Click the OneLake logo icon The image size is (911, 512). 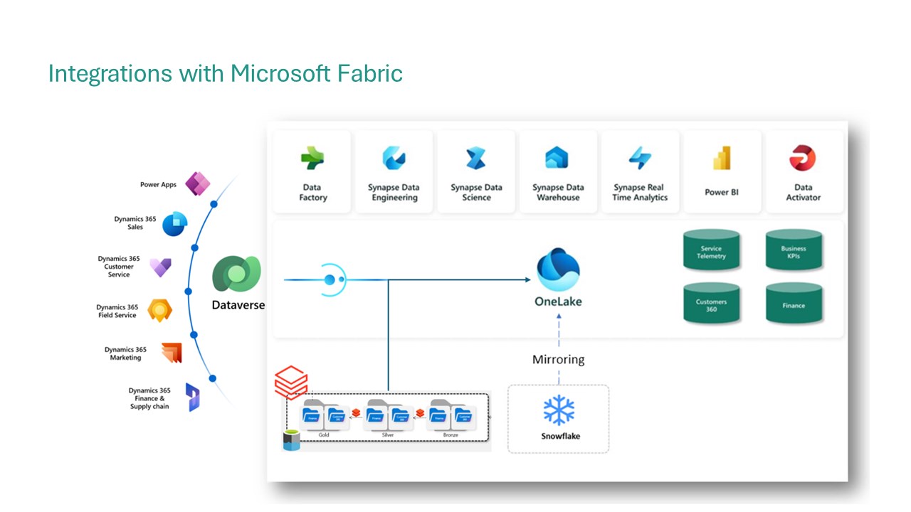pos(558,270)
